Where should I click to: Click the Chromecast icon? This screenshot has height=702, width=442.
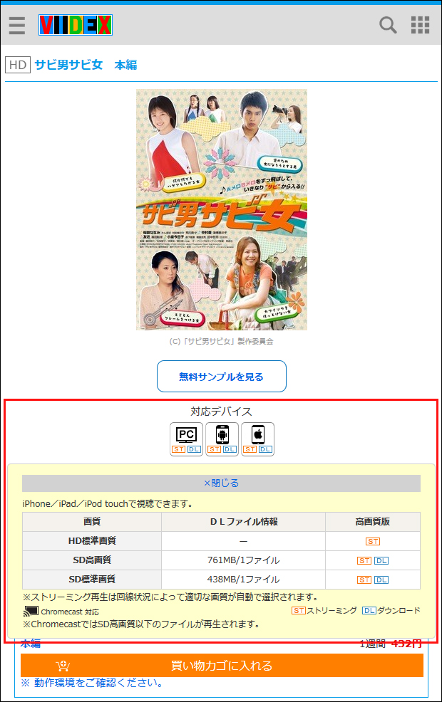[31, 611]
